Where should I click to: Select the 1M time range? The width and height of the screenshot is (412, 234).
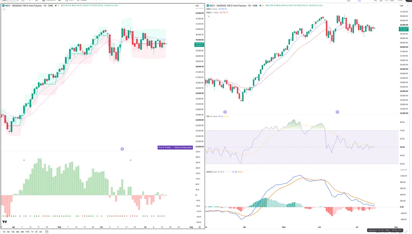click(13, 232)
